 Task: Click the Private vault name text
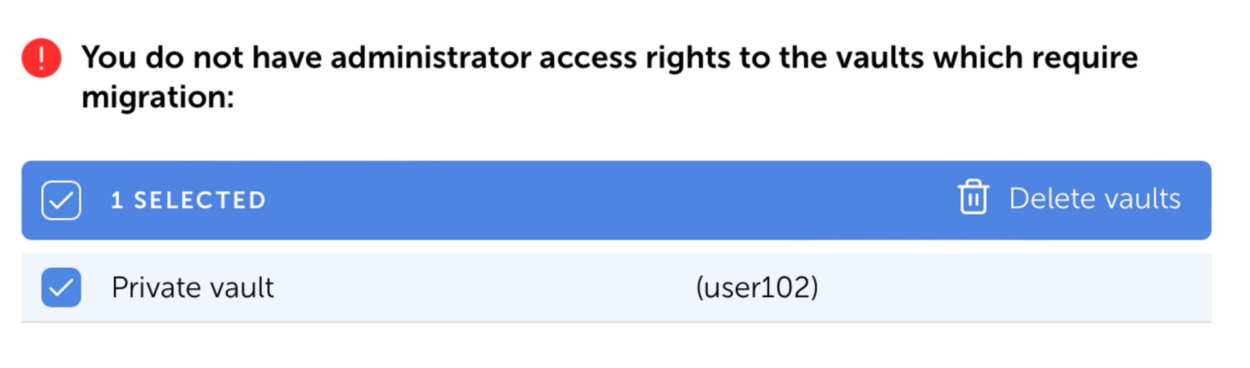(x=192, y=287)
